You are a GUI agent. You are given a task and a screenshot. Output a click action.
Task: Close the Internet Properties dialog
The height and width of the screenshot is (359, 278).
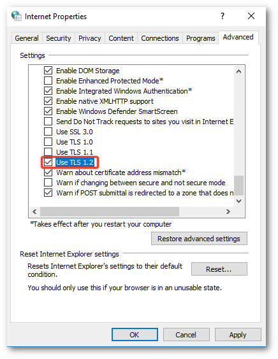tap(251, 16)
